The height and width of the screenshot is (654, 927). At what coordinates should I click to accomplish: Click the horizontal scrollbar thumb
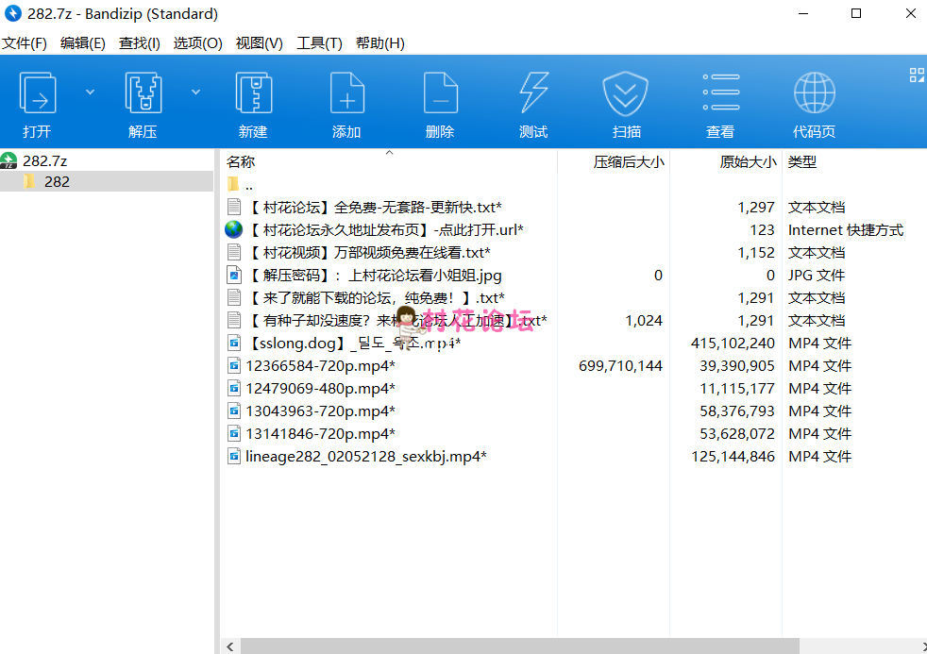[519, 646]
